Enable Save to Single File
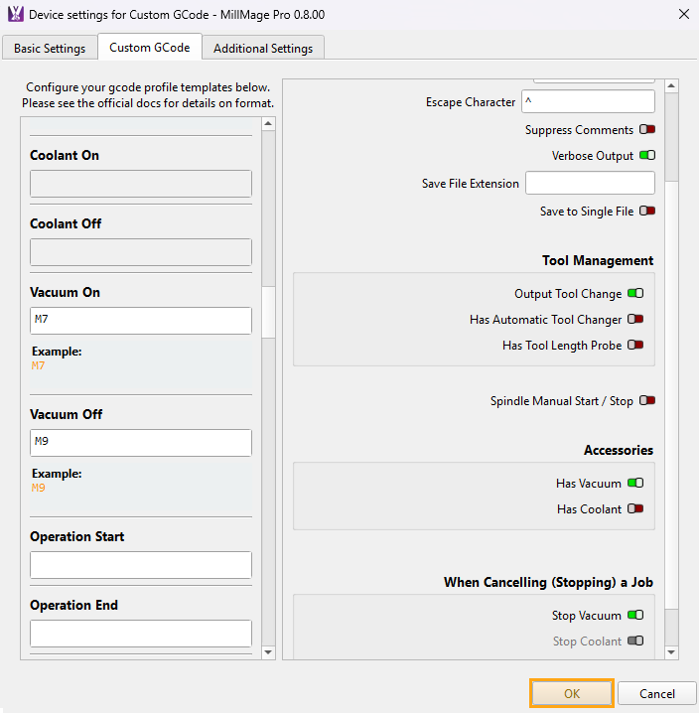The width and height of the screenshot is (699, 713). (x=647, y=212)
